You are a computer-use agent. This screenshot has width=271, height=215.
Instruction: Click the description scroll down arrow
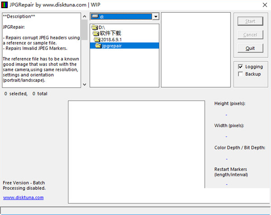pyautogui.click(x=84, y=85)
